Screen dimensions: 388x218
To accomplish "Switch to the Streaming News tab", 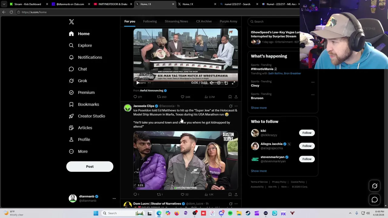I will pyautogui.click(x=176, y=21).
